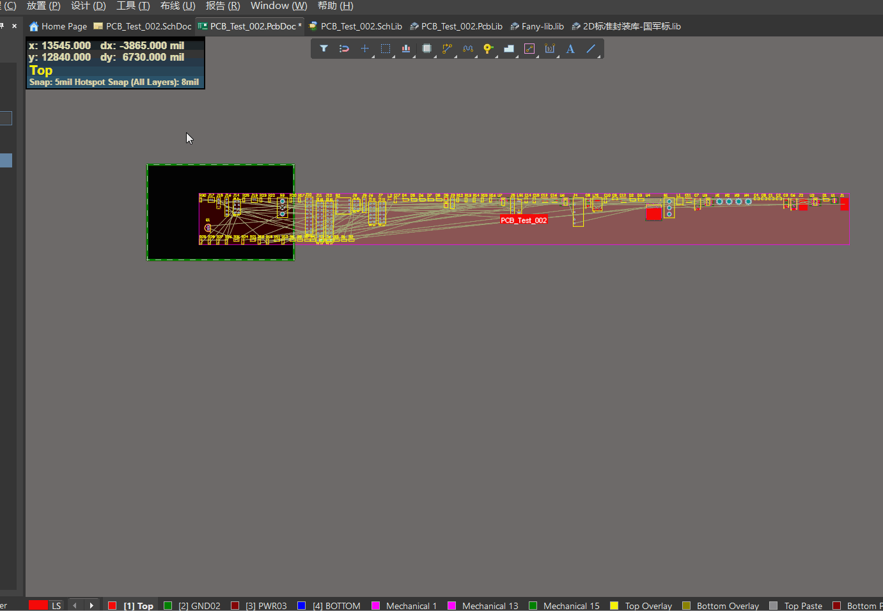The width and height of the screenshot is (883, 611).
Task: Click the 'x: 13545.000' coordinate readout
Action: click(x=60, y=45)
